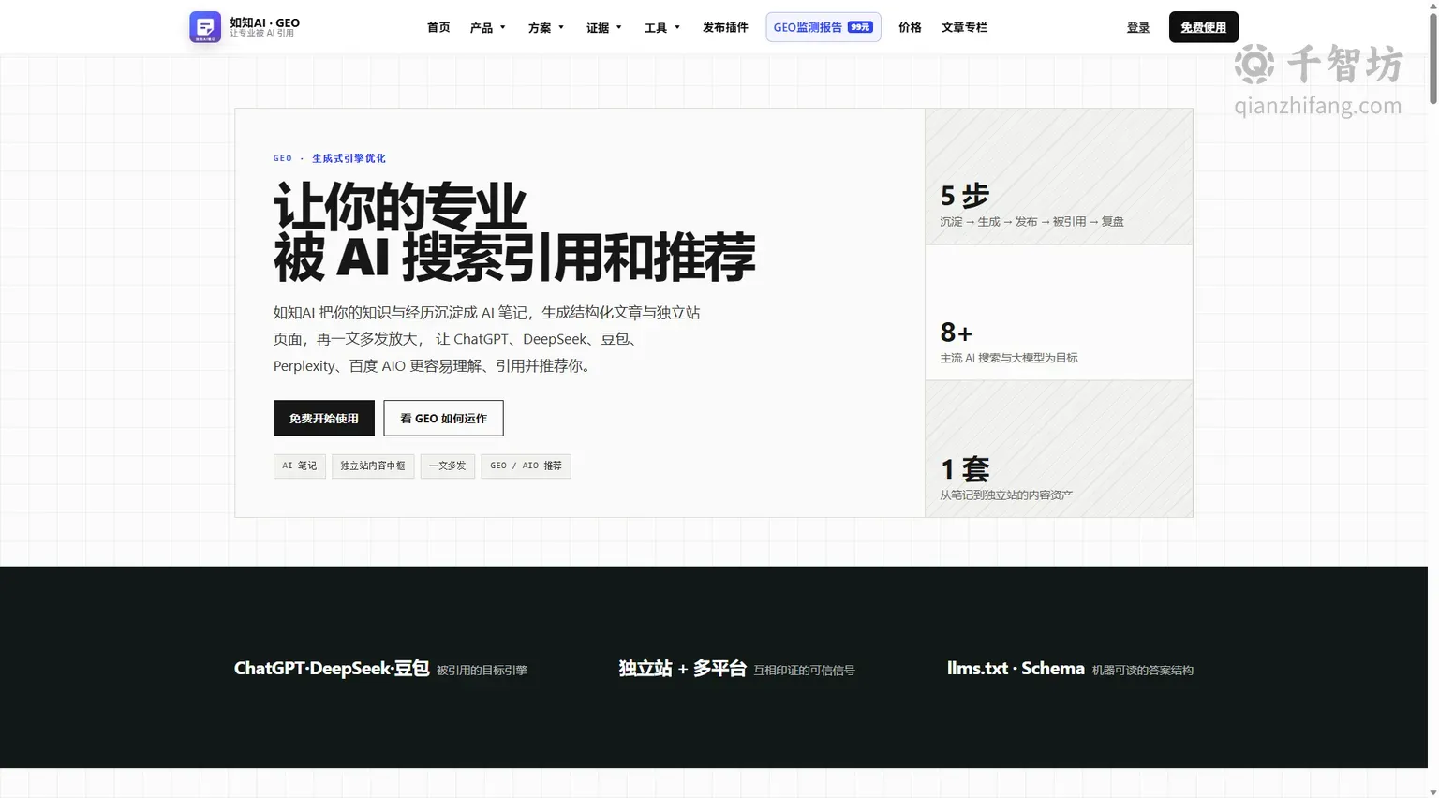Go to the 价格 page
1439x798 pixels.
click(910, 27)
